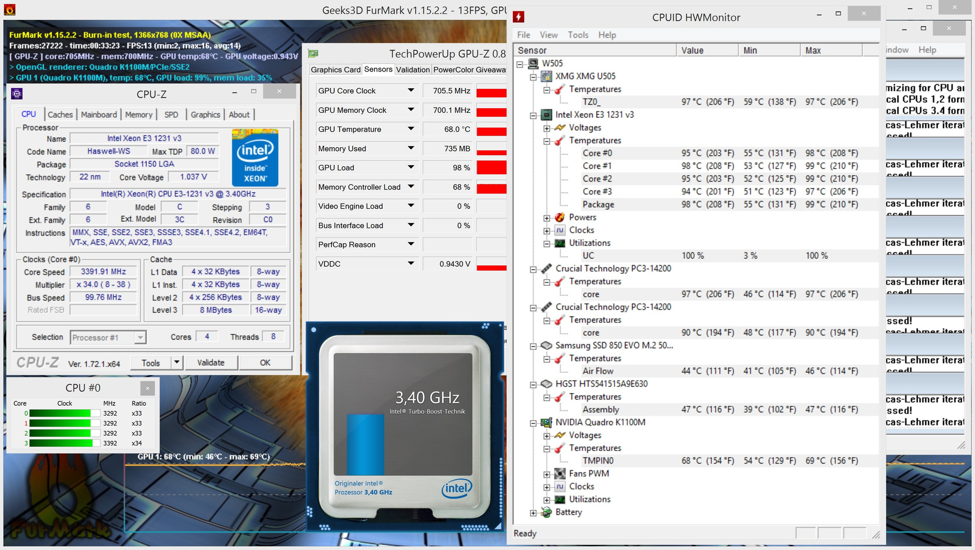Click the Tools button in CPU-Z
Viewport: 975px width, 550px height.
tap(151, 363)
